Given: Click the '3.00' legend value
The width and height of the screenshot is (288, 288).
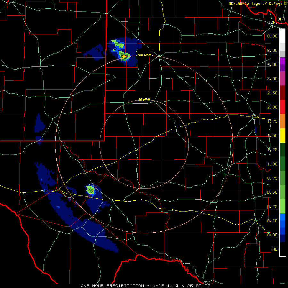Looking at the screenshot, I should 272,79.
